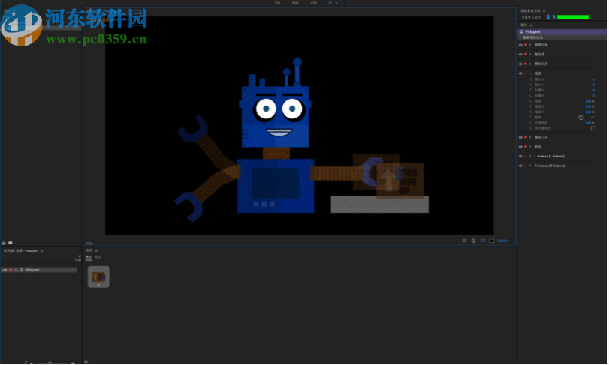Screen dimensions: 609x365
Task: Toggle the microphone input icon
Action: click(x=554, y=17)
